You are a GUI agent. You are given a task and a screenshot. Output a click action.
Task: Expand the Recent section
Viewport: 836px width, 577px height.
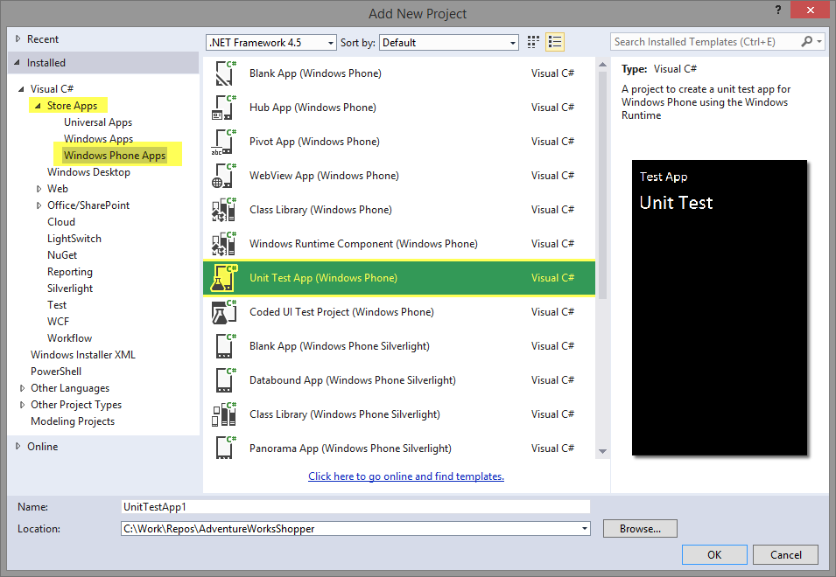point(18,38)
